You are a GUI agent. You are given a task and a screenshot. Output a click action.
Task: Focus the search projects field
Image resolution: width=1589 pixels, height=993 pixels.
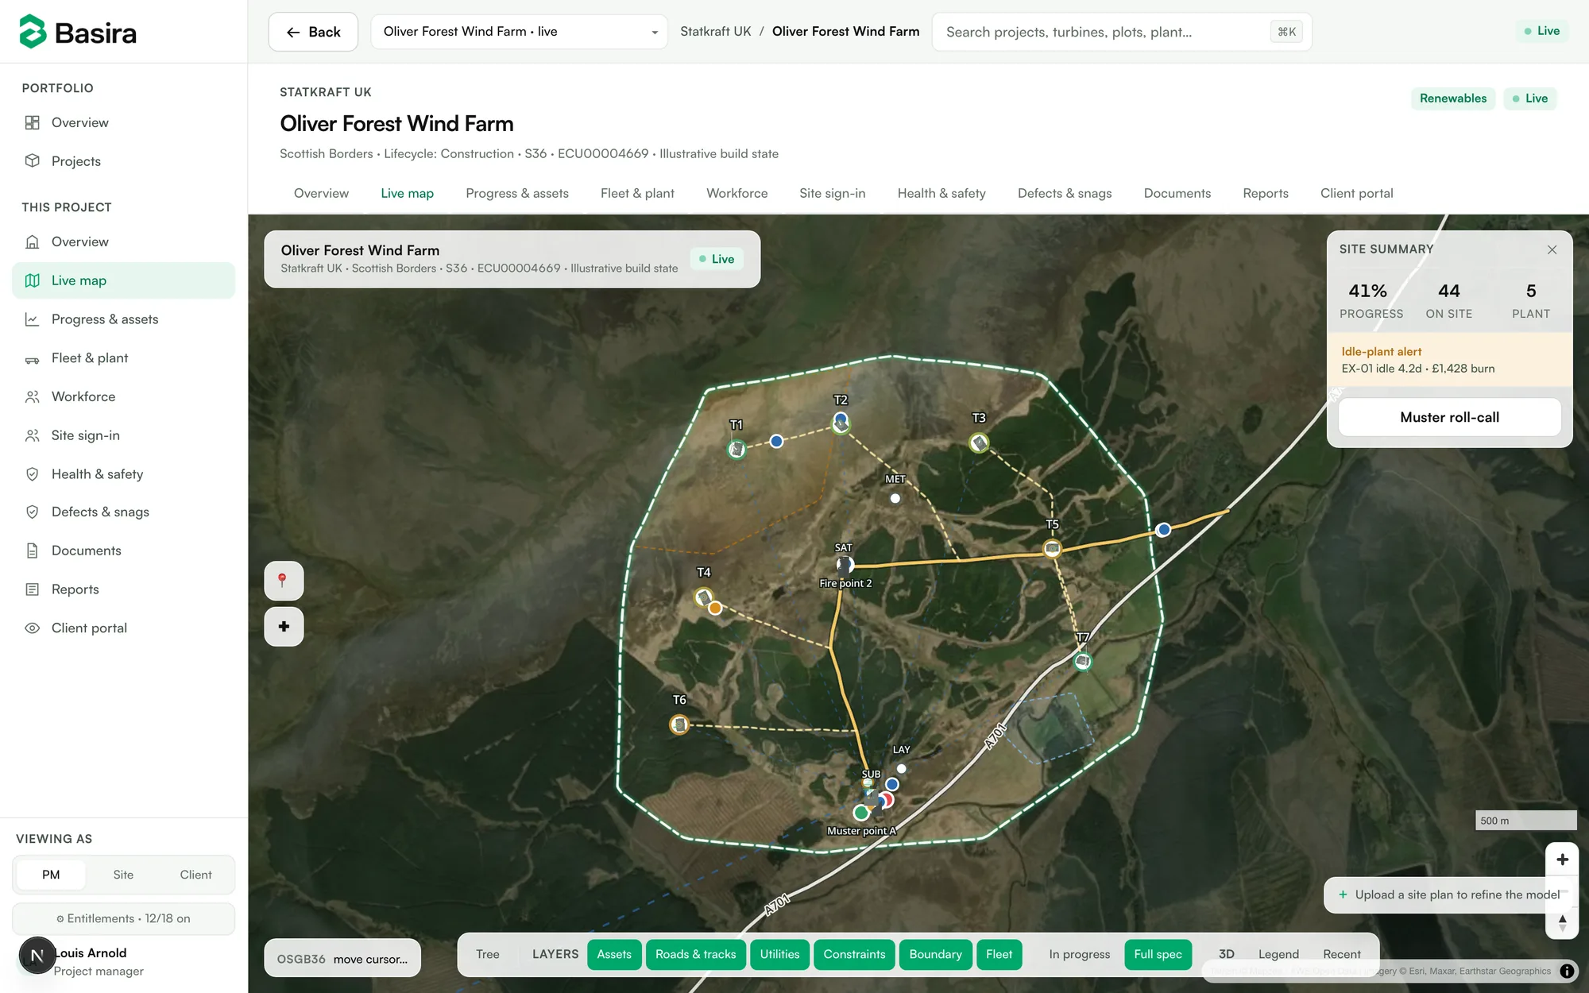(x=1121, y=32)
